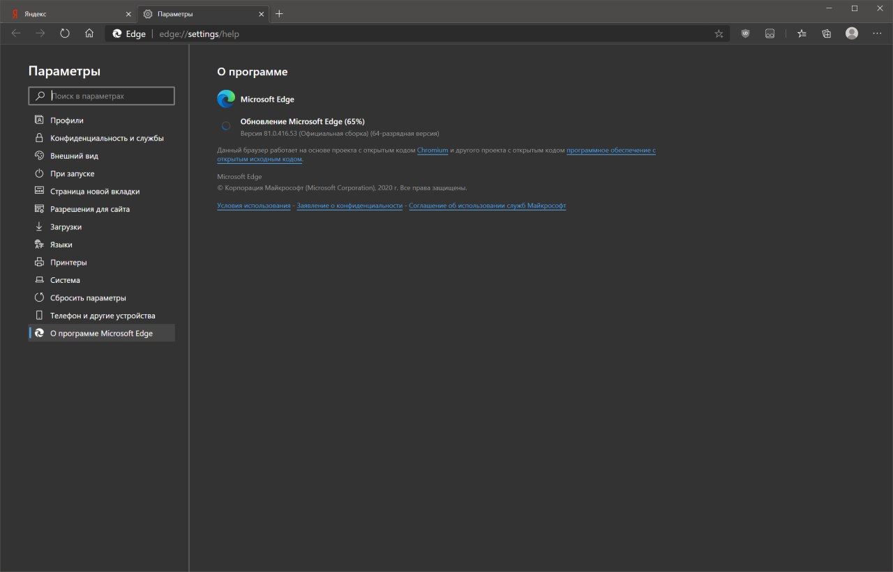The height and width of the screenshot is (572, 893).
Task: Open При запуске settings section
Action: (x=102, y=173)
